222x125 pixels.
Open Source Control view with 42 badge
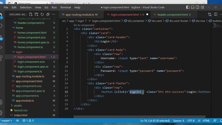[1, 38]
